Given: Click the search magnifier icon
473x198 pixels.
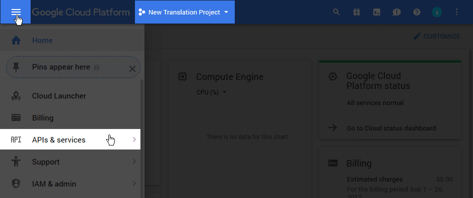Looking at the screenshot, I should click(337, 12).
